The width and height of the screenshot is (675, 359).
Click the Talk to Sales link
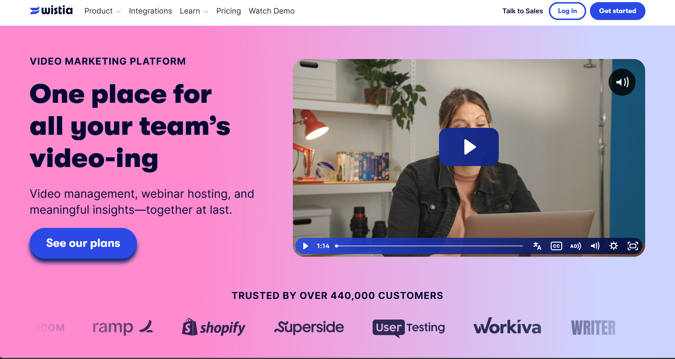523,11
